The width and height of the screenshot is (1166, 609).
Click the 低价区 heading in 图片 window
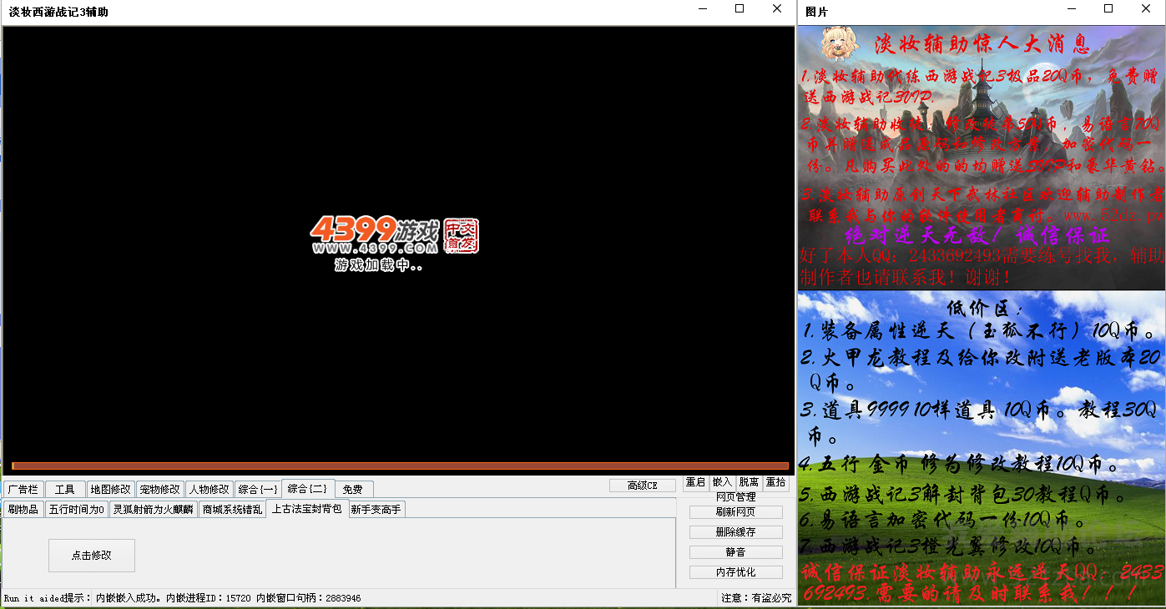pyautogui.click(x=985, y=307)
